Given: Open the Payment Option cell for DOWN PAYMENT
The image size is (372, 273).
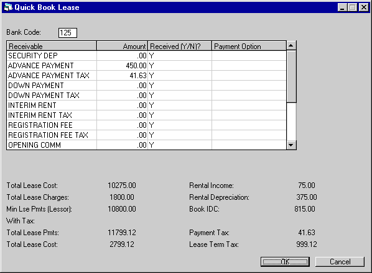Looking at the screenshot, I should click(x=249, y=86).
